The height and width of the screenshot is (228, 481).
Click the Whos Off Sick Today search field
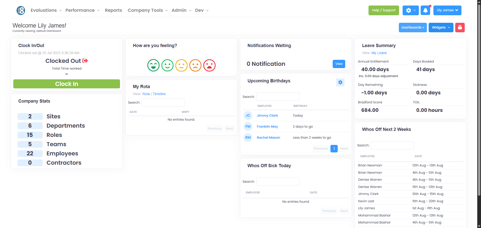(278, 181)
